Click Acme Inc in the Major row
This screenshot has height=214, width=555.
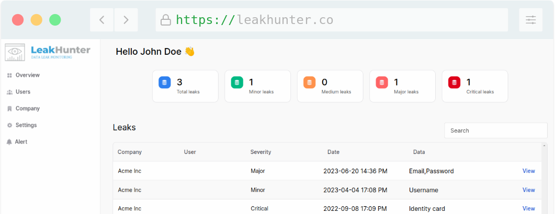click(x=130, y=171)
